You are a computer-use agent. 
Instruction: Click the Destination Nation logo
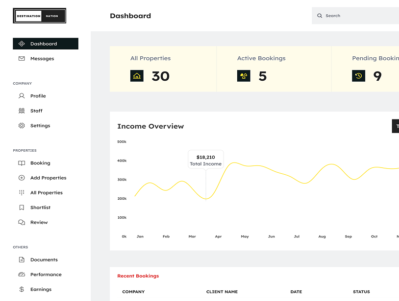point(39,16)
